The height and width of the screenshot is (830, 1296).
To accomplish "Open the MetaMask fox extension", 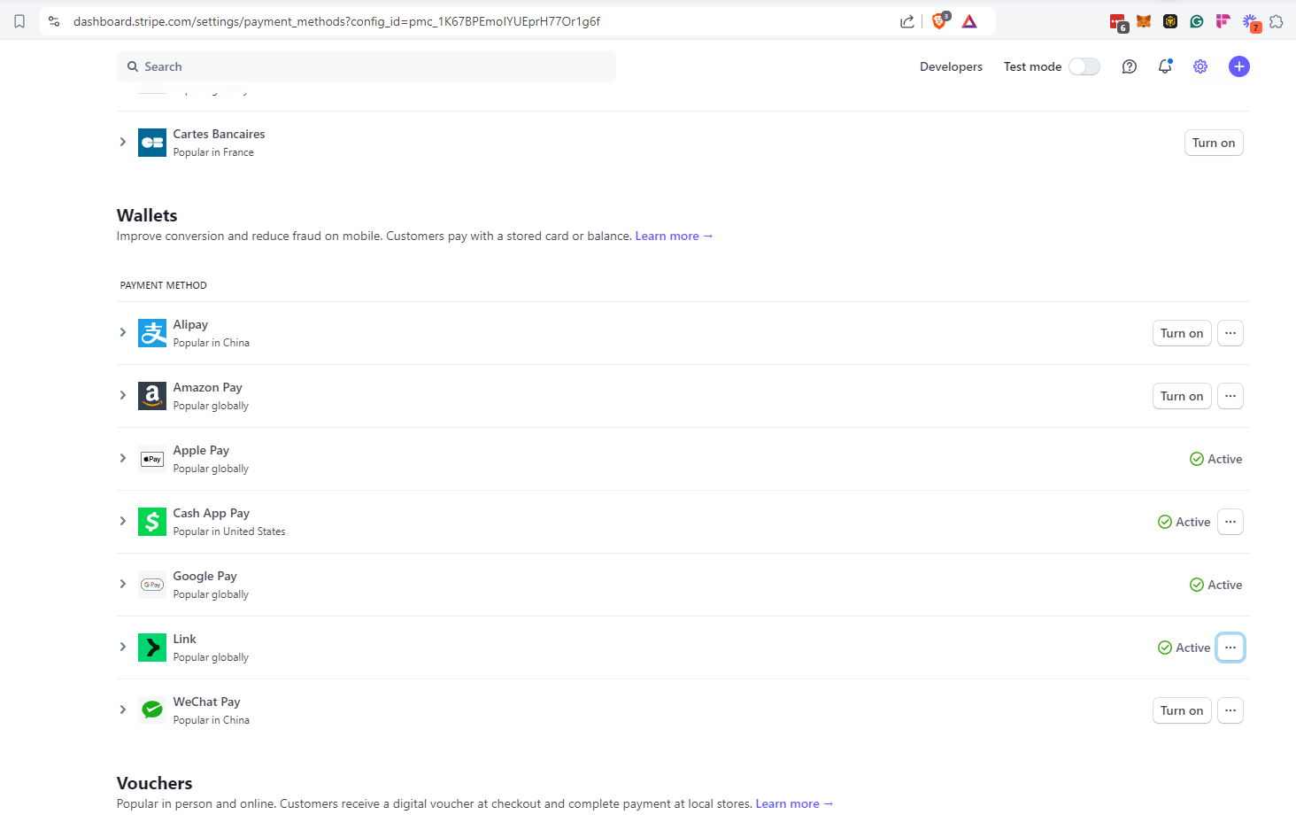I will click(x=1144, y=21).
